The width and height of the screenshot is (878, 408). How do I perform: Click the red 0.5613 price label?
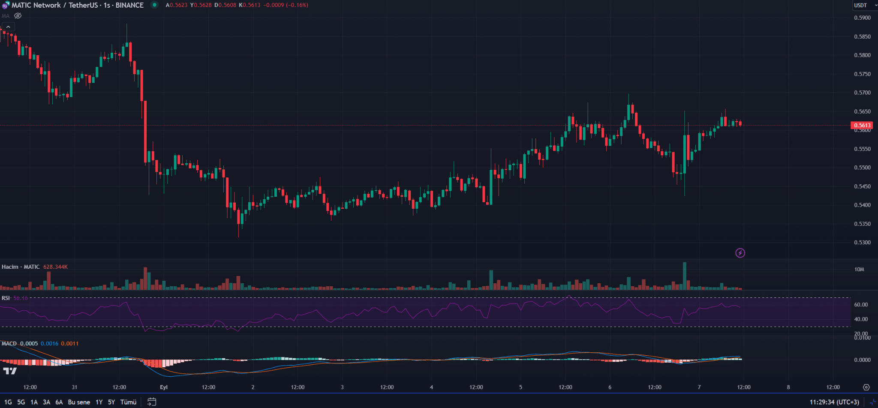[x=862, y=125]
